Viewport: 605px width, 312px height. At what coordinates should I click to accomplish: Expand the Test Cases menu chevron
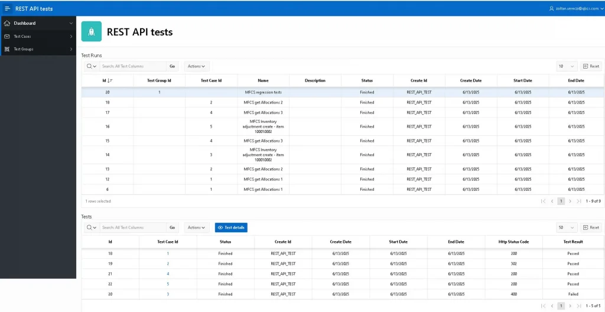[71, 36]
